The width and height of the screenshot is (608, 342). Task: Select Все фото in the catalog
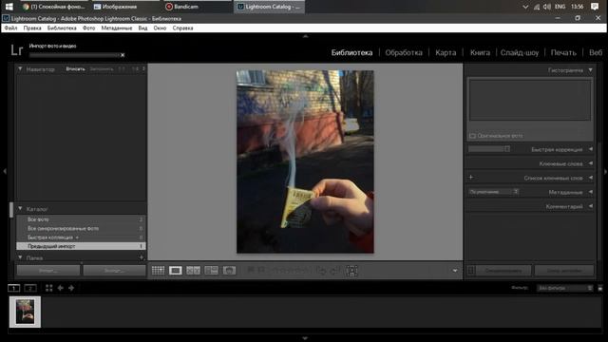pyautogui.click(x=81, y=219)
